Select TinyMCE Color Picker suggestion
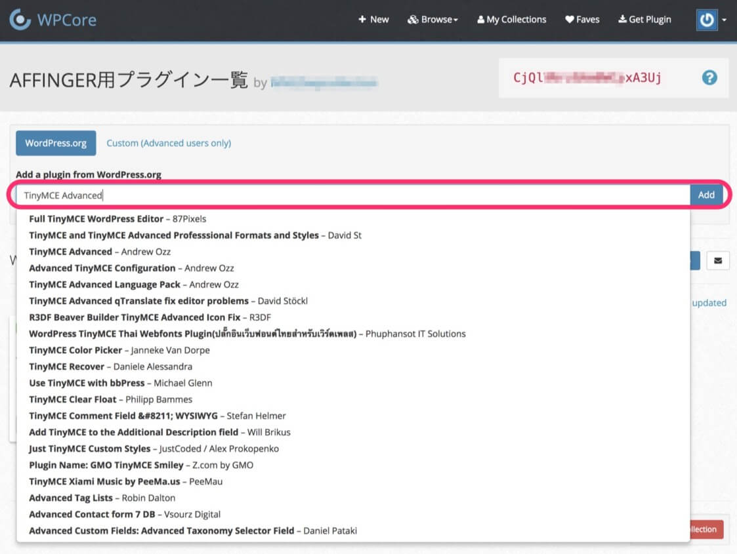This screenshot has height=554, width=737. click(353, 350)
